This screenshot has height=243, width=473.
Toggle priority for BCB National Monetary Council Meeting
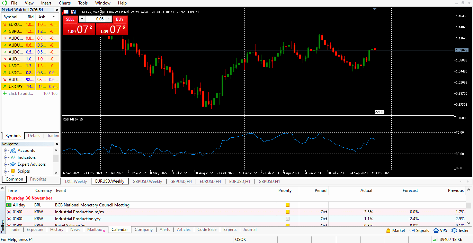pos(287,205)
